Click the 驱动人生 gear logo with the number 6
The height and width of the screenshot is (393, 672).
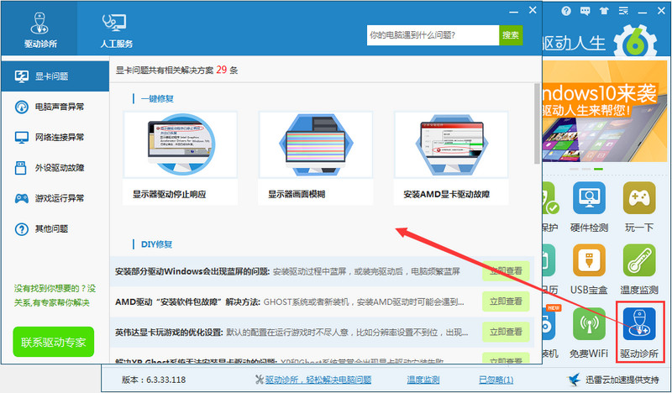tap(635, 42)
